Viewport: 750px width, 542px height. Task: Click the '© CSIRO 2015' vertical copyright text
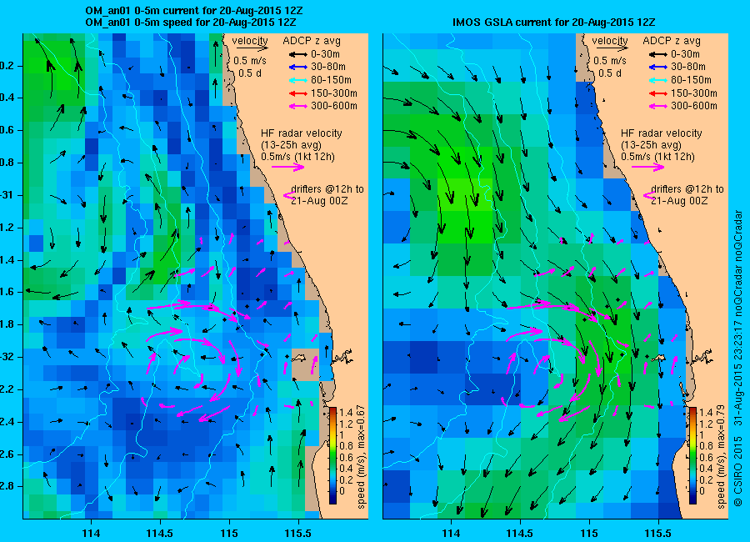(737, 470)
